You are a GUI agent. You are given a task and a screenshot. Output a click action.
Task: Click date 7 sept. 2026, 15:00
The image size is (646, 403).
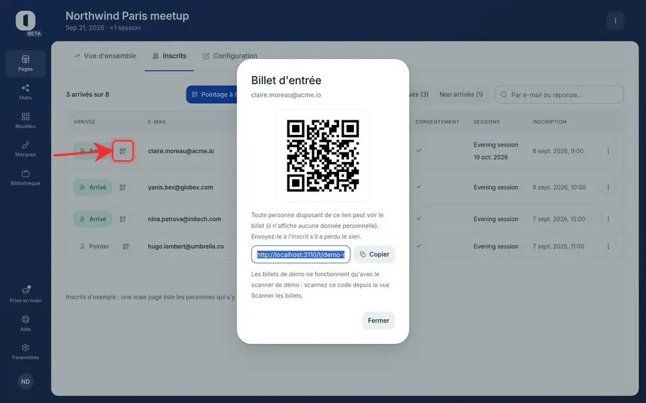click(x=559, y=219)
